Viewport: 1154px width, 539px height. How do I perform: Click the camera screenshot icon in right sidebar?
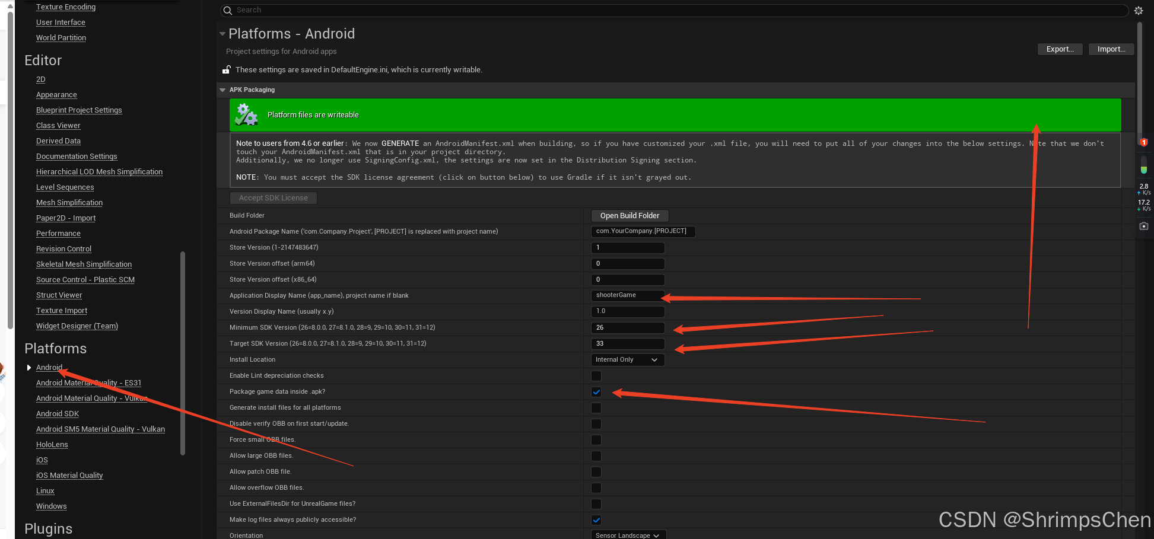[x=1144, y=225]
